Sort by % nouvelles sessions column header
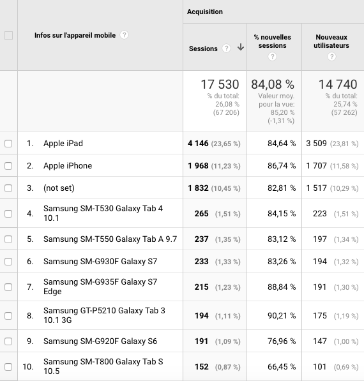This screenshot has width=364, height=381. click(x=272, y=41)
